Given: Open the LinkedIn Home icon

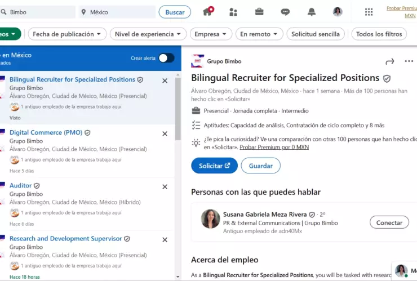Looking at the screenshot, I should point(208,12).
